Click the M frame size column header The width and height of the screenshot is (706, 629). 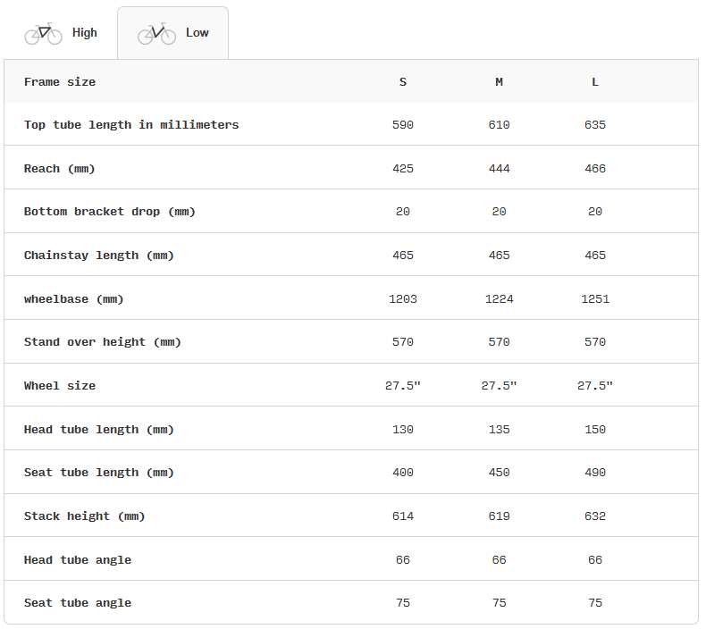(x=499, y=82)
